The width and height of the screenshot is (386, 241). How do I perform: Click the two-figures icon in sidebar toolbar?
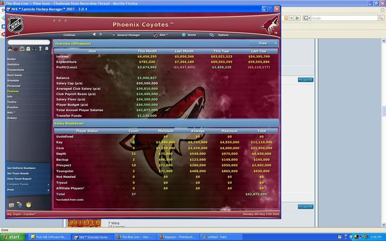34,49
